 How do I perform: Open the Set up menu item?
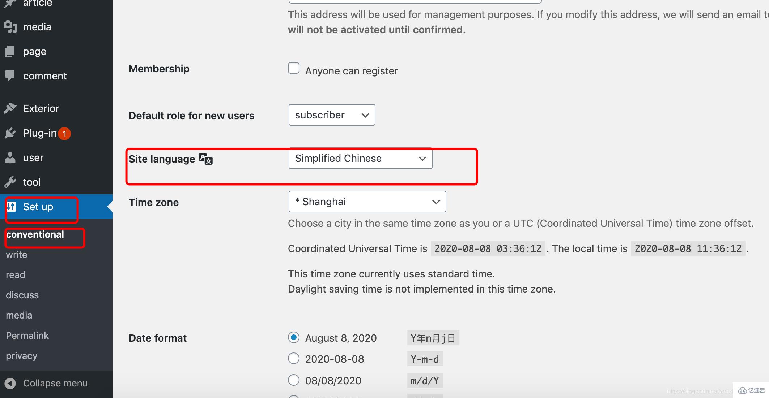tap(38, 207)
